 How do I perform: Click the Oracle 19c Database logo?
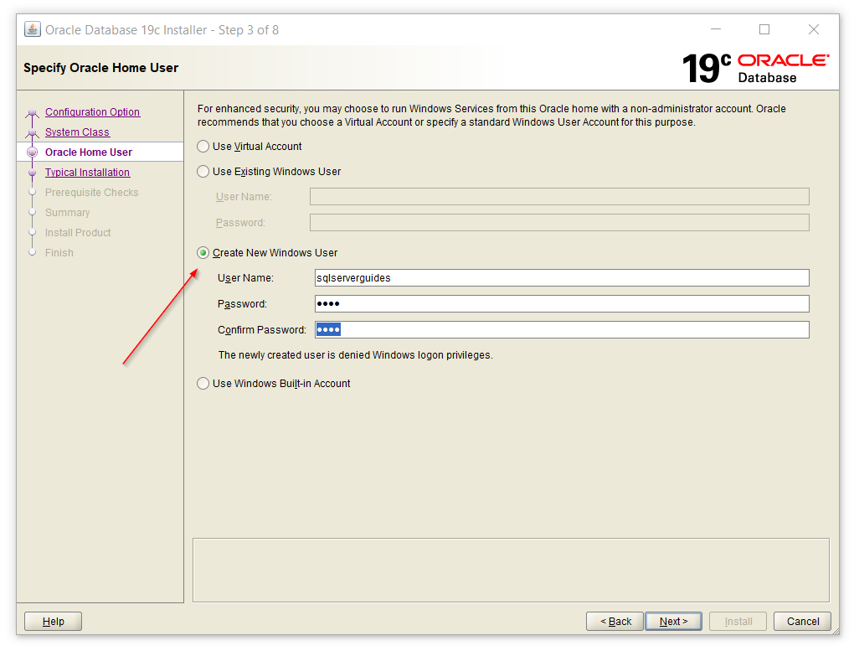(x=755, y=68)
